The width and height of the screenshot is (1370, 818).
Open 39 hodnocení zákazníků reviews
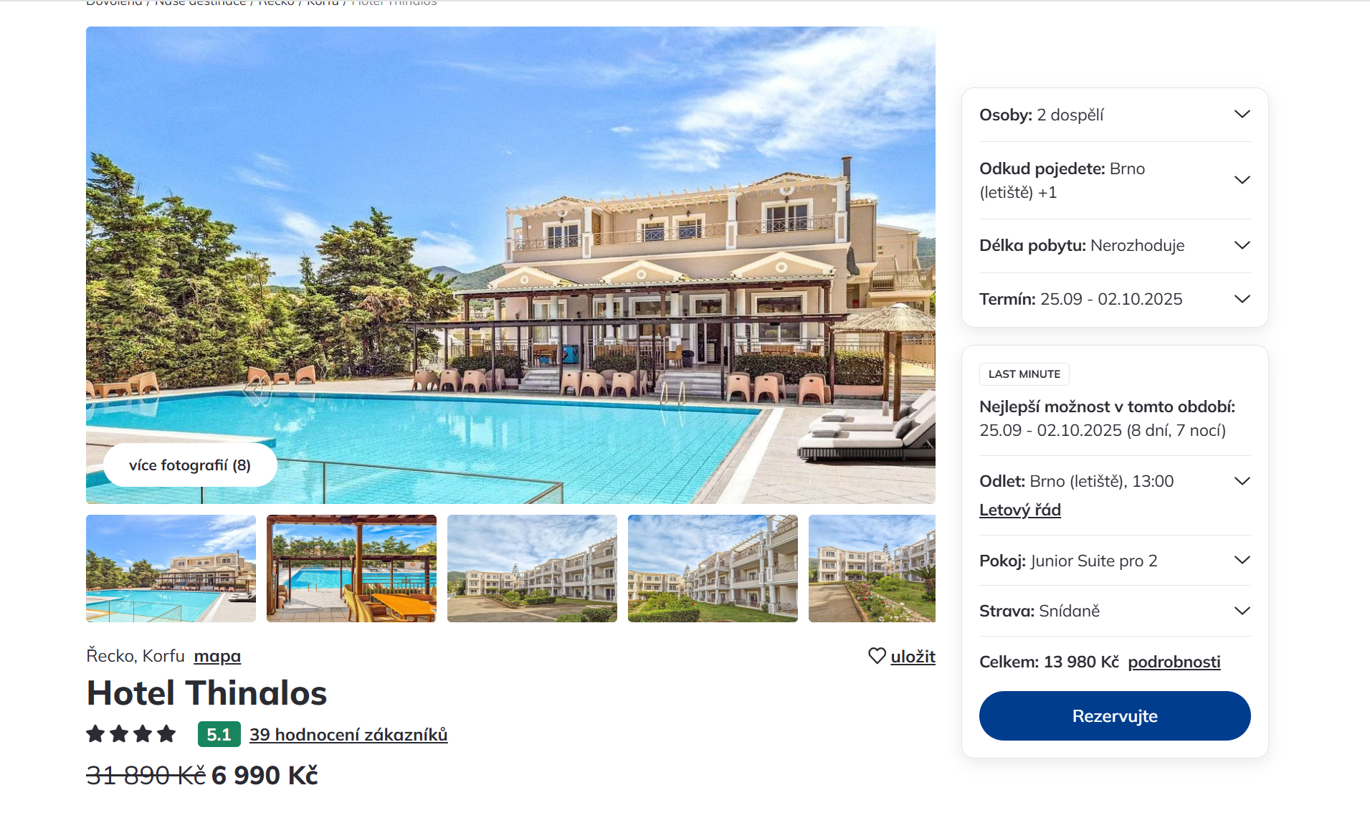pyautogui.click(x=348, y=734)
